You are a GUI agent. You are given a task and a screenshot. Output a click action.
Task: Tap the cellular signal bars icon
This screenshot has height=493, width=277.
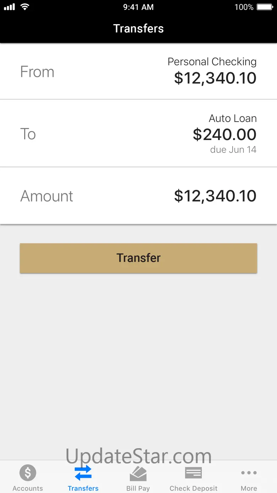(x=10, y=7)
